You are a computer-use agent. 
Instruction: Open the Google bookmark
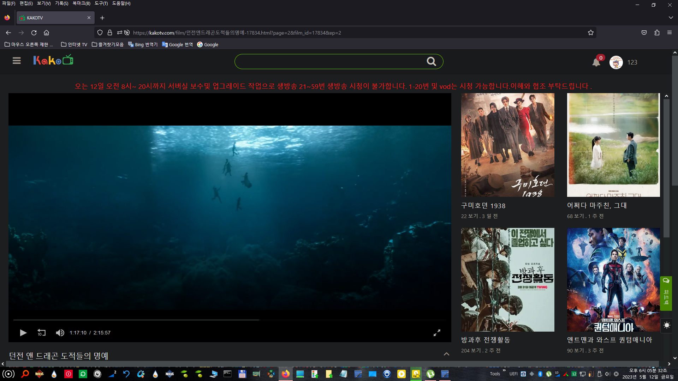(x=208, y=44)
